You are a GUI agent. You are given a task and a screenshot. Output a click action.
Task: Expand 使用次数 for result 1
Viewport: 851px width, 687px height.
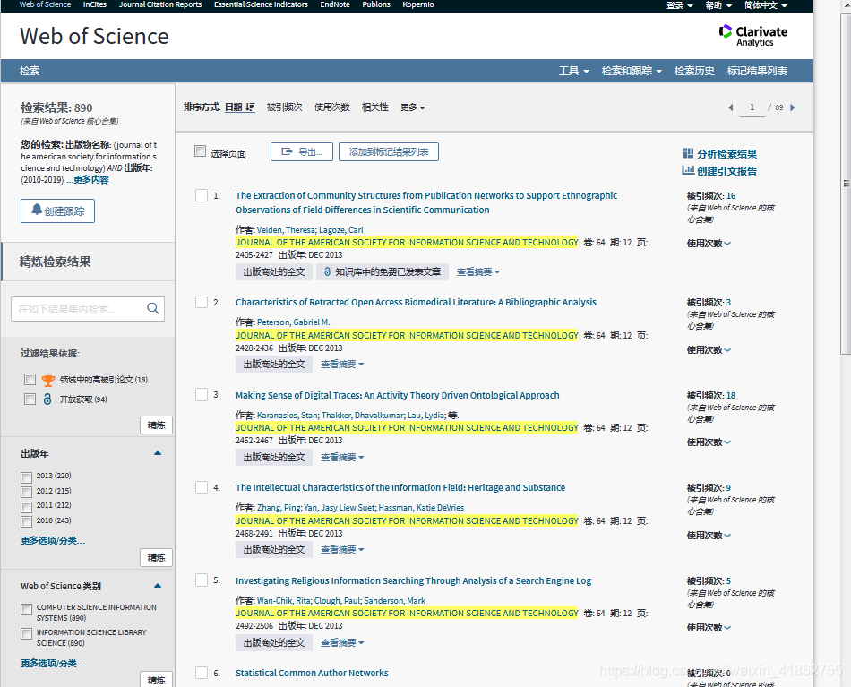(x=709, y=243)
